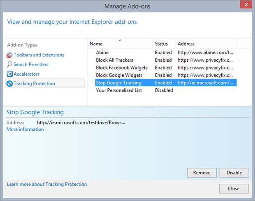Click the Close button
255x201 pixels.
click(x=234, y=189)
